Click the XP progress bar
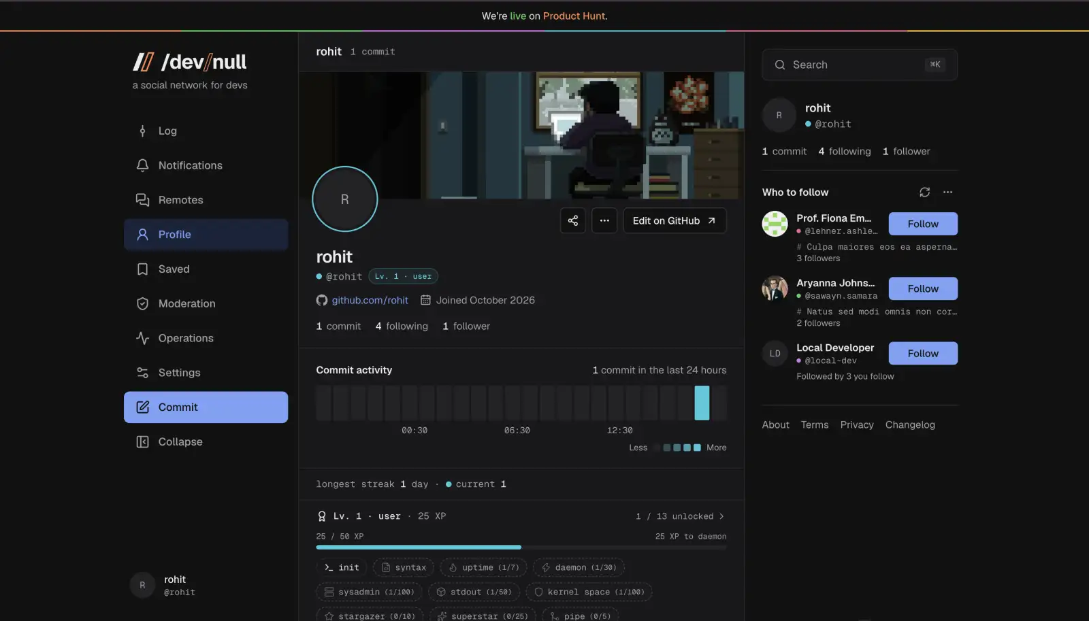The image size is (1089, 621). (x=521, y=547)
